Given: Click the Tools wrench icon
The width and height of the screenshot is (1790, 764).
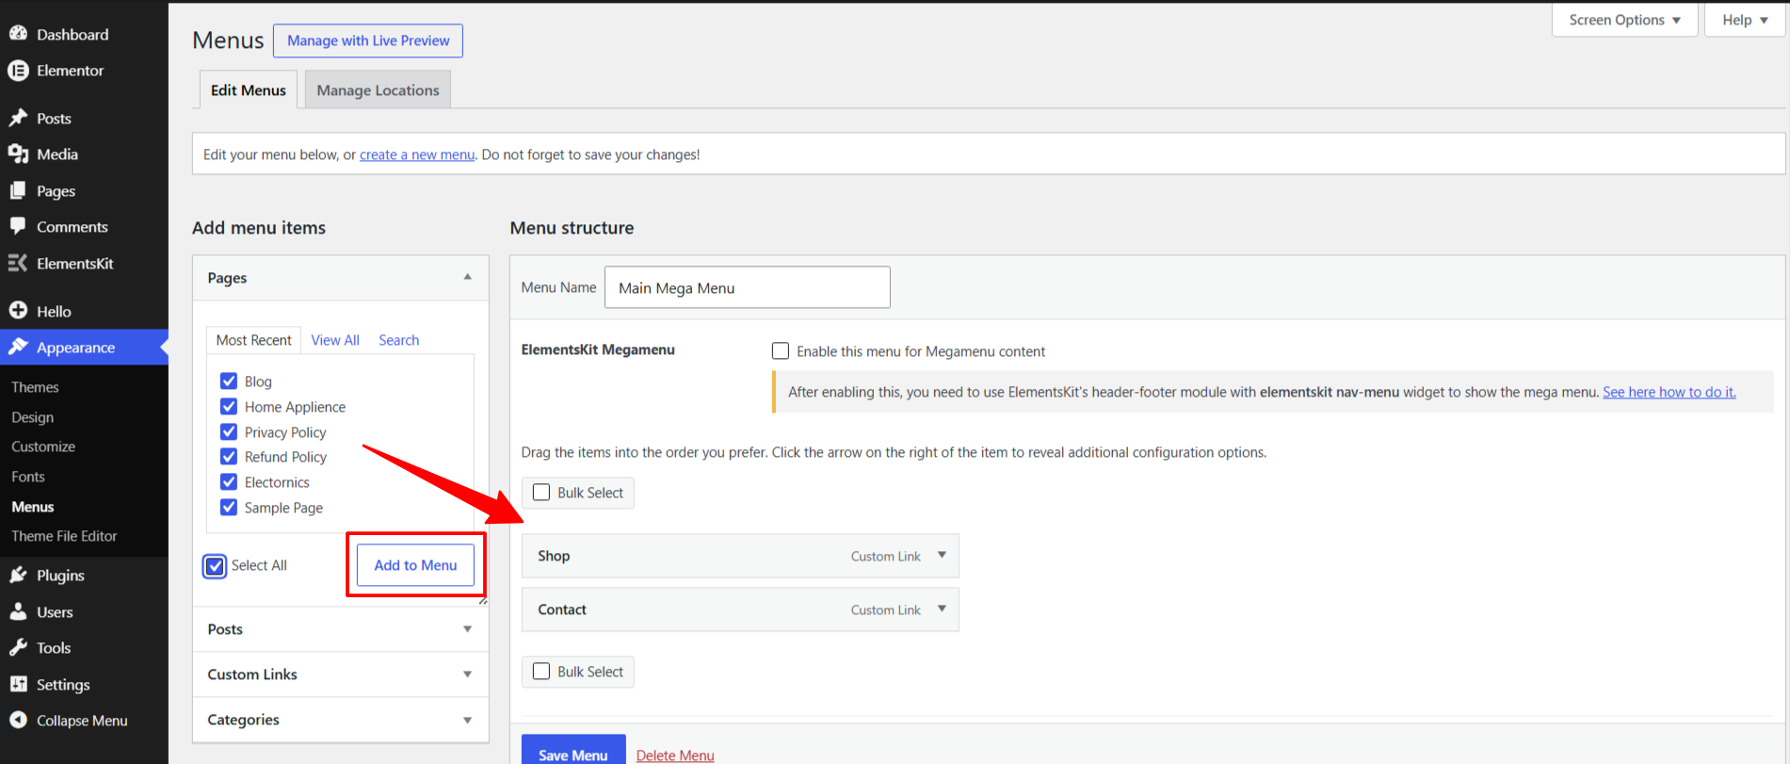Looking at the screenshot, I should (18, 647).
